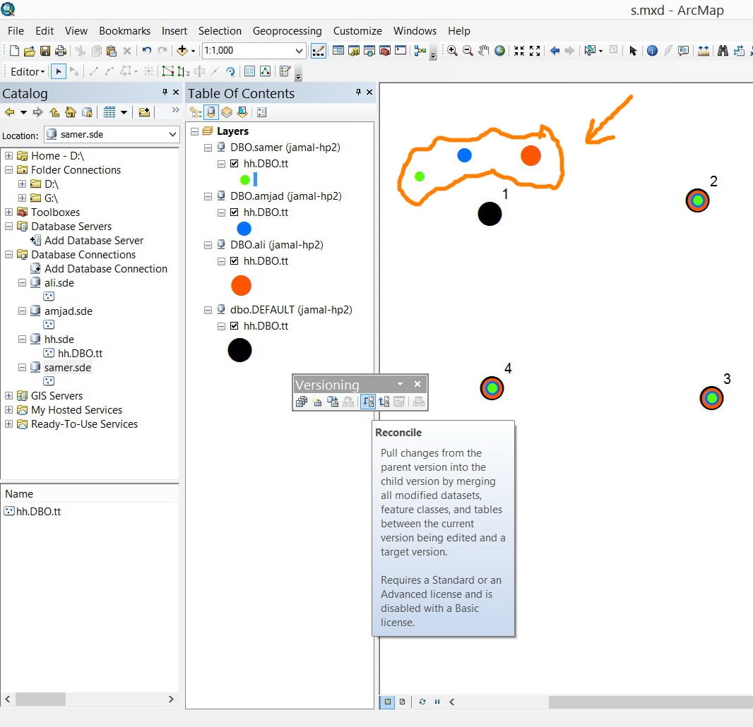Select the Identify tool
The width and height of the screenshot is (753, 727).
(x=652, y=51)
